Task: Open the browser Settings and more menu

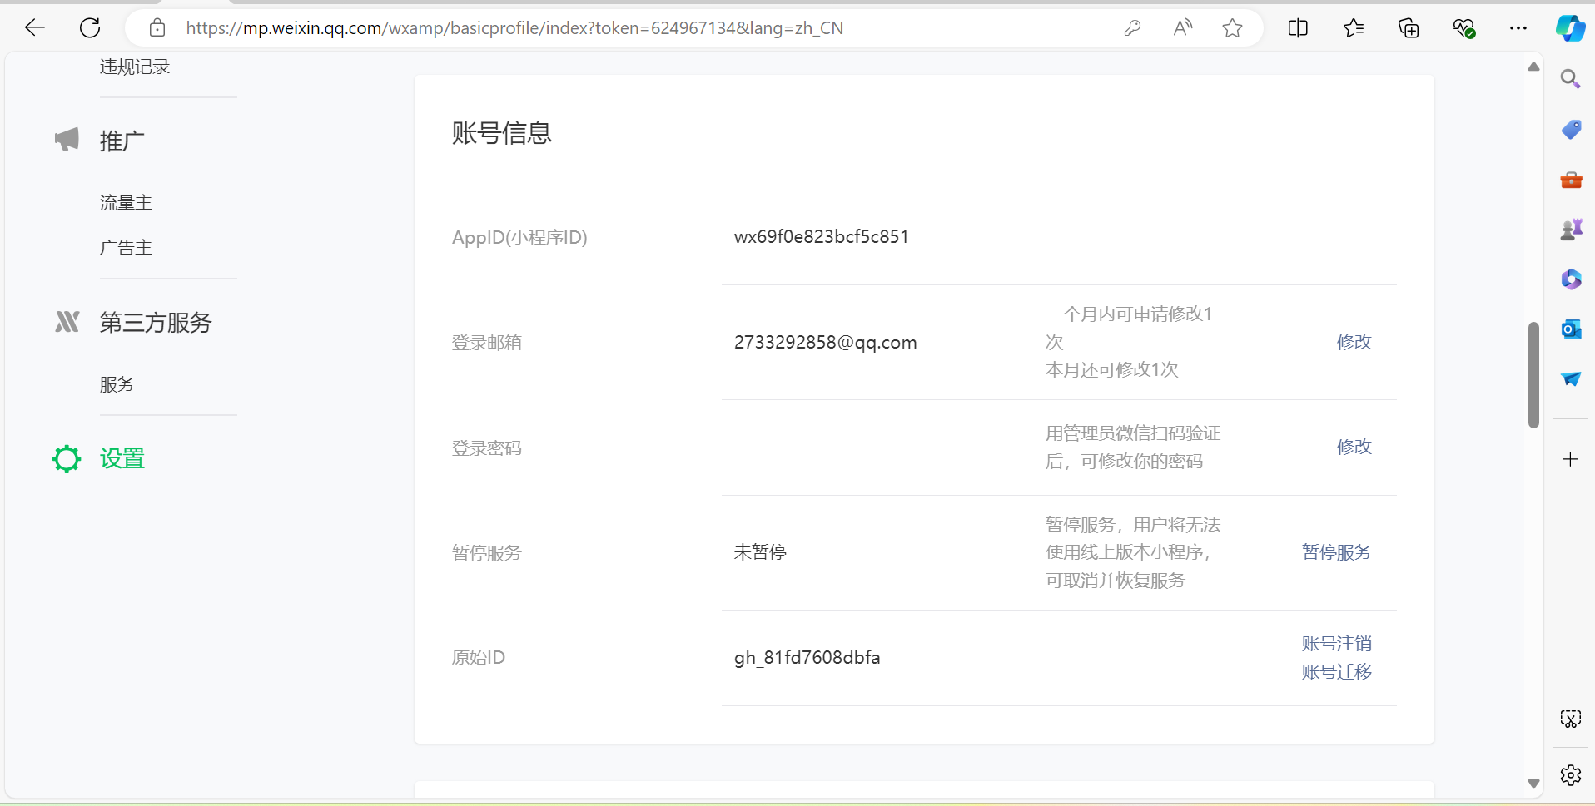Action: pyautogui.click(x=1518, y=28)
